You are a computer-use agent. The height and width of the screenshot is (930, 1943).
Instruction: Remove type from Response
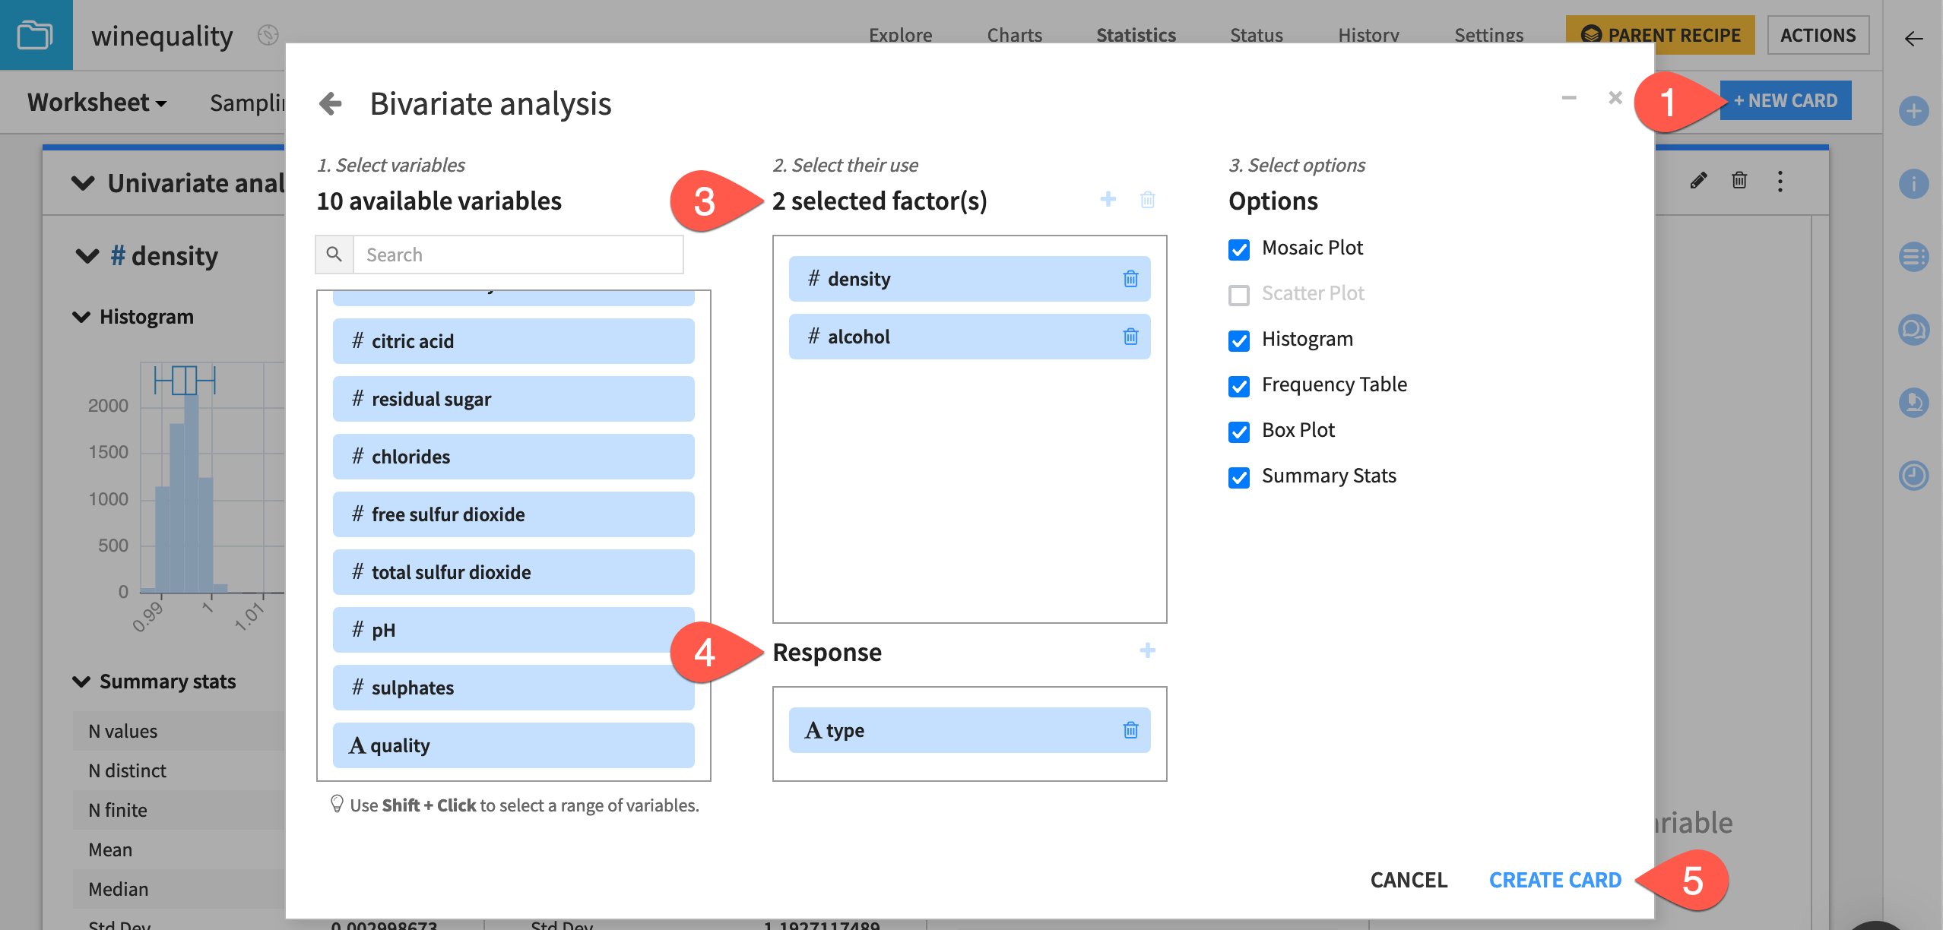[1130, 730]
